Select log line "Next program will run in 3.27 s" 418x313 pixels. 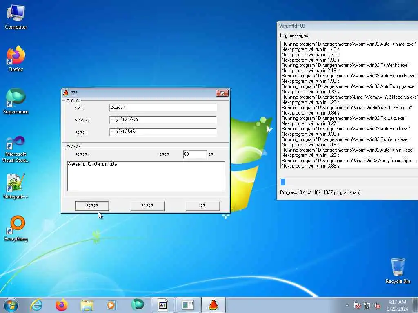pyautogui.click(x=311, y=123)
